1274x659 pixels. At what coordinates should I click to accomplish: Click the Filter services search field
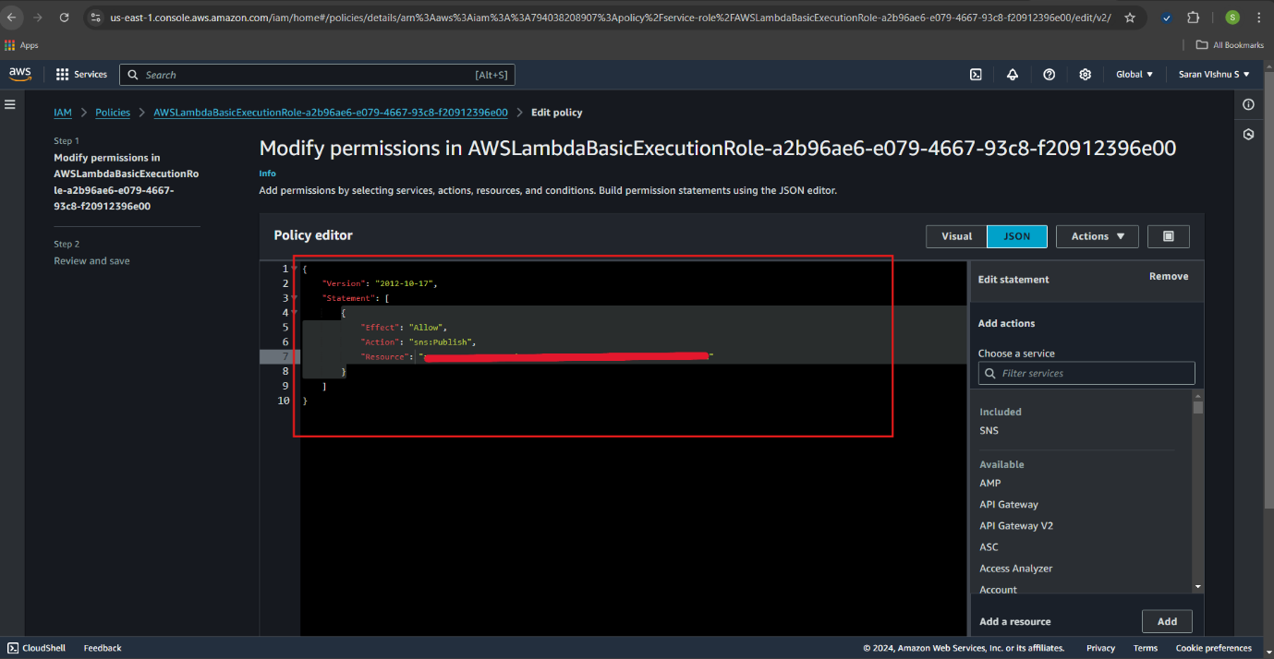[x=1086, y=373]
